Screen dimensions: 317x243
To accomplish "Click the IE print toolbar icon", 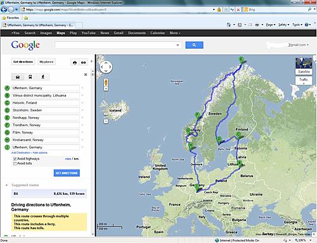I will click(257, 25).
